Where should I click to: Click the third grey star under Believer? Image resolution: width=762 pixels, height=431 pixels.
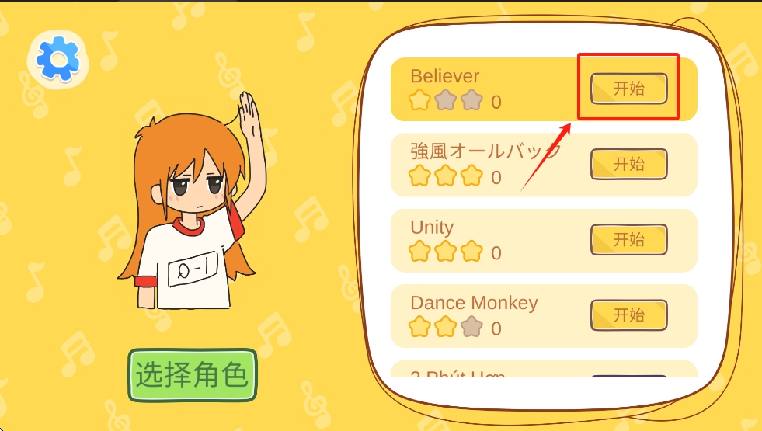tap(471, 101)
